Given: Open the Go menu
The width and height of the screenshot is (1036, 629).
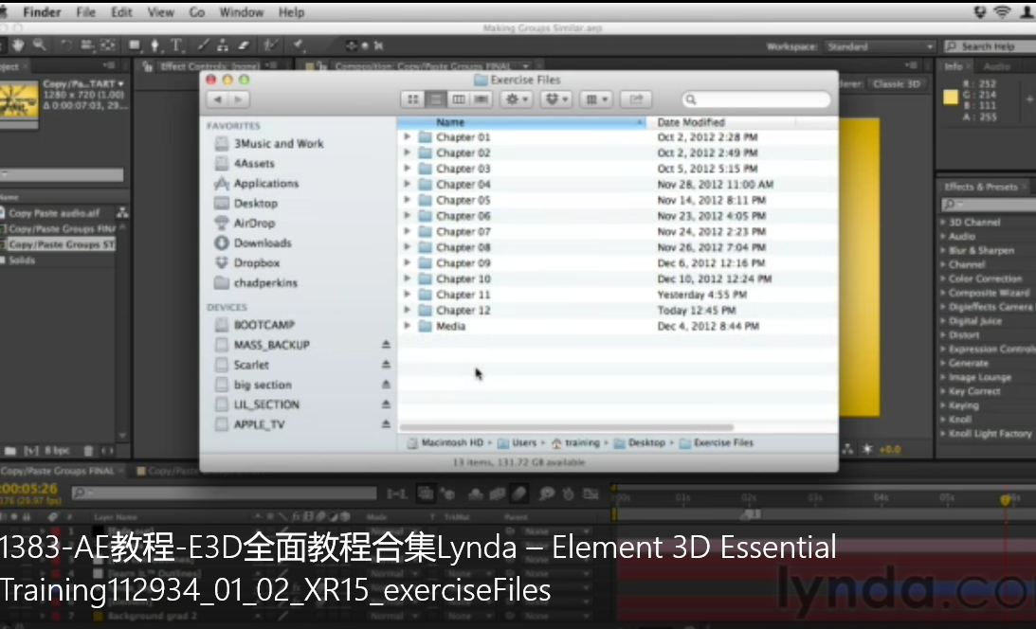Looking at the screenshot, I should pyautogui.click(x=197, y=12).
